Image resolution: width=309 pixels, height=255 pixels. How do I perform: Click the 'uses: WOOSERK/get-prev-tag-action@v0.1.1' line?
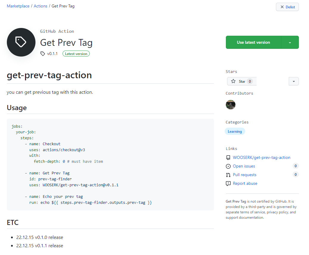pyautogui.click(x=74, y=185)
